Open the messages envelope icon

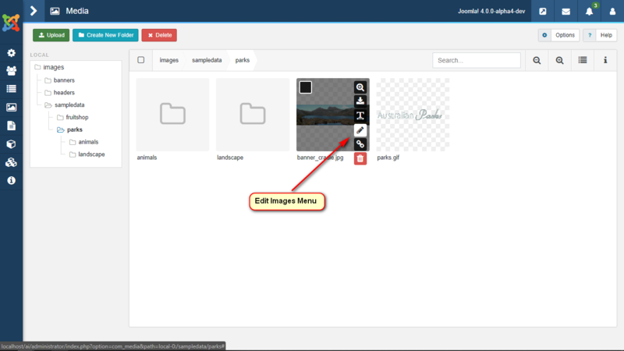[x=565, y=11]
